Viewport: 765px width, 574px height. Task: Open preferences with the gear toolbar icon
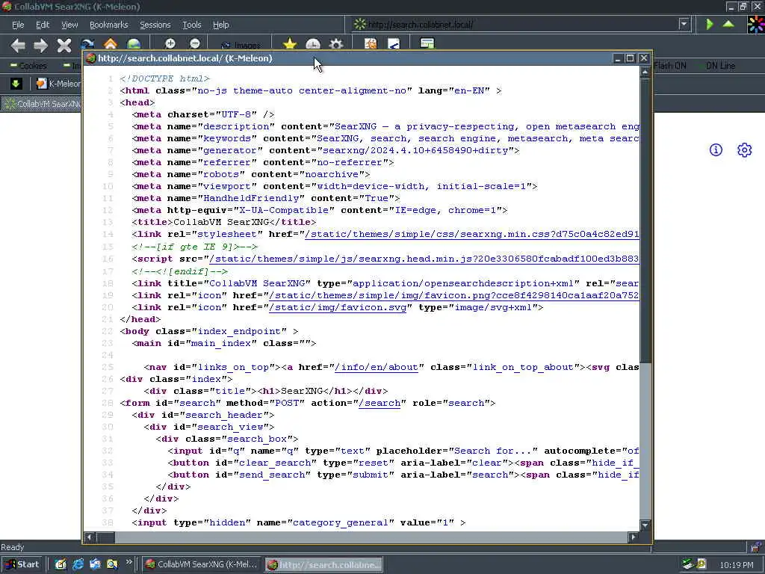335,44
